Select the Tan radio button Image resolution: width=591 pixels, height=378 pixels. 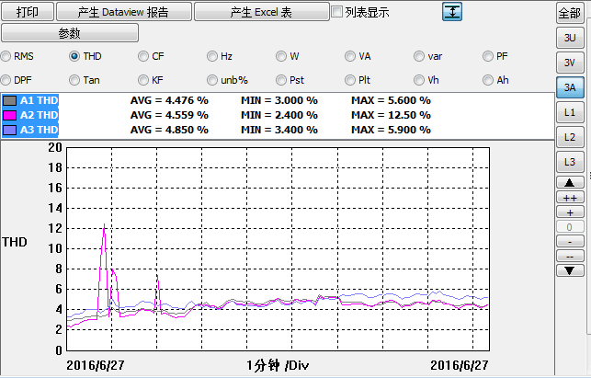tap(74, 80)
